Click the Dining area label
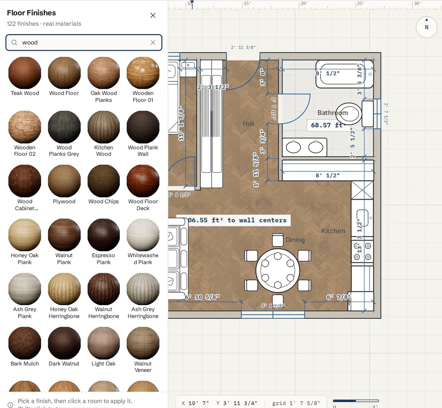442x408 pixels. point(295,240)
